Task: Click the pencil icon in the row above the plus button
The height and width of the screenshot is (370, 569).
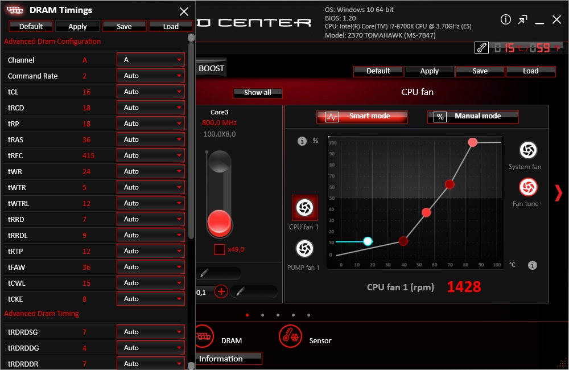Action: pos(204,273)
